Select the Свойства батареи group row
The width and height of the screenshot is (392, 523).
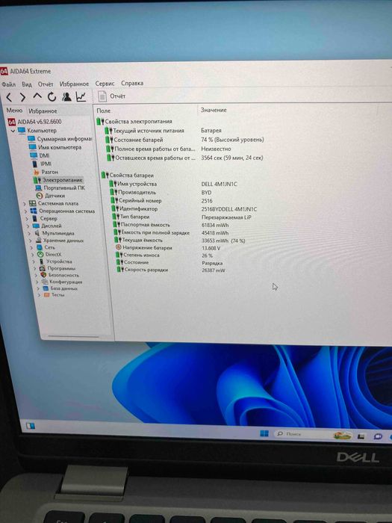(128, 175)
